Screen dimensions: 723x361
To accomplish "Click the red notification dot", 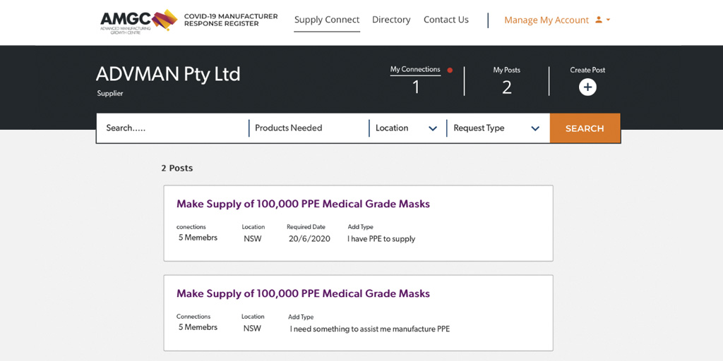I will coord(450,71).
